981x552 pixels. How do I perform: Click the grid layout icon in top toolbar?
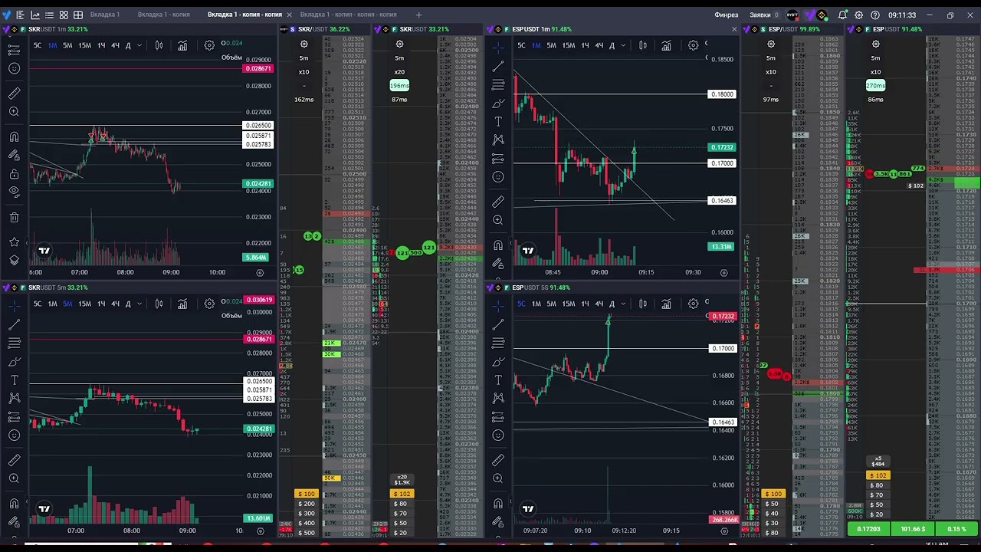click(x=78, y=15)
